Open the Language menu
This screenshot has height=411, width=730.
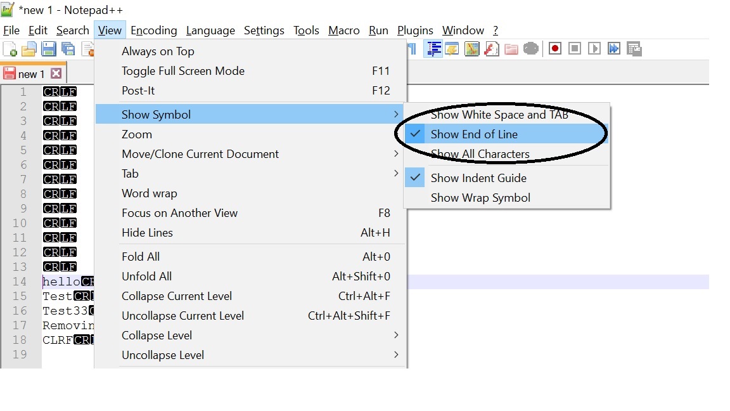pos(210,30)
